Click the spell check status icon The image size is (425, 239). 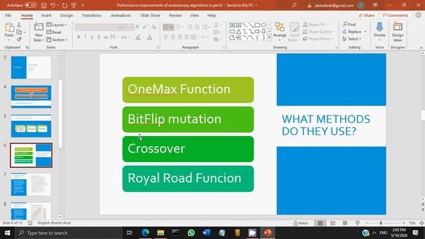pyautogui.click(x=30, y=223)
